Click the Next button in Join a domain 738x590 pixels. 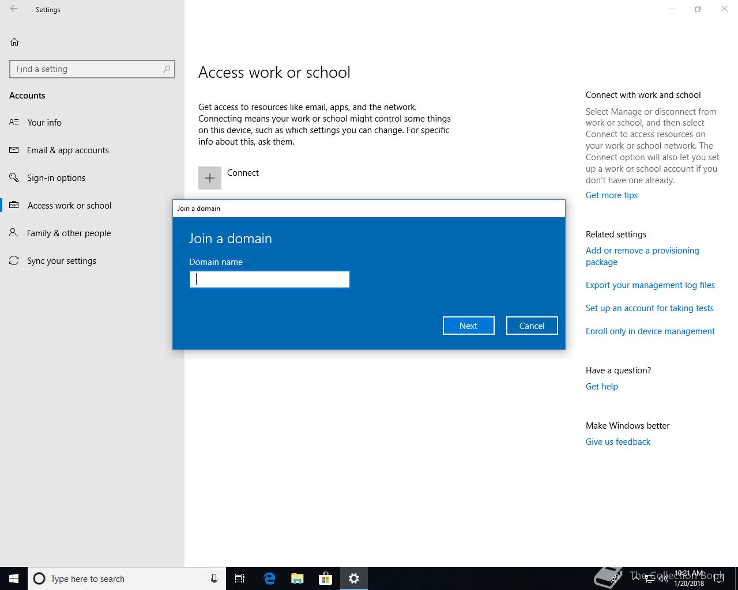[x=469, y=326]
